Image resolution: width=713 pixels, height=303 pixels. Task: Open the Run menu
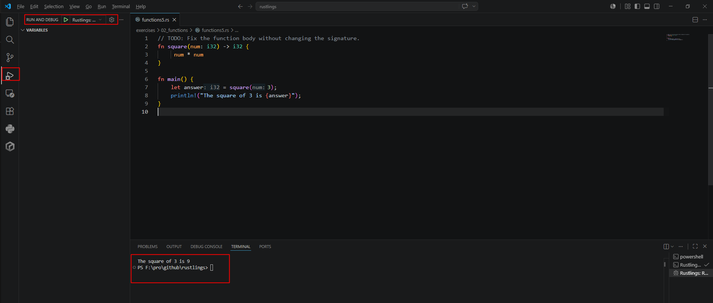click(102, 6)
